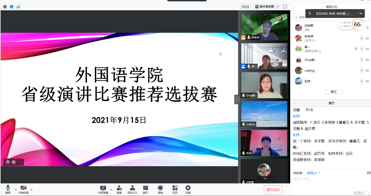Select sulijing's video thumbnail
The width and height of the screenshot is (371, 196).
pos(264,114)
